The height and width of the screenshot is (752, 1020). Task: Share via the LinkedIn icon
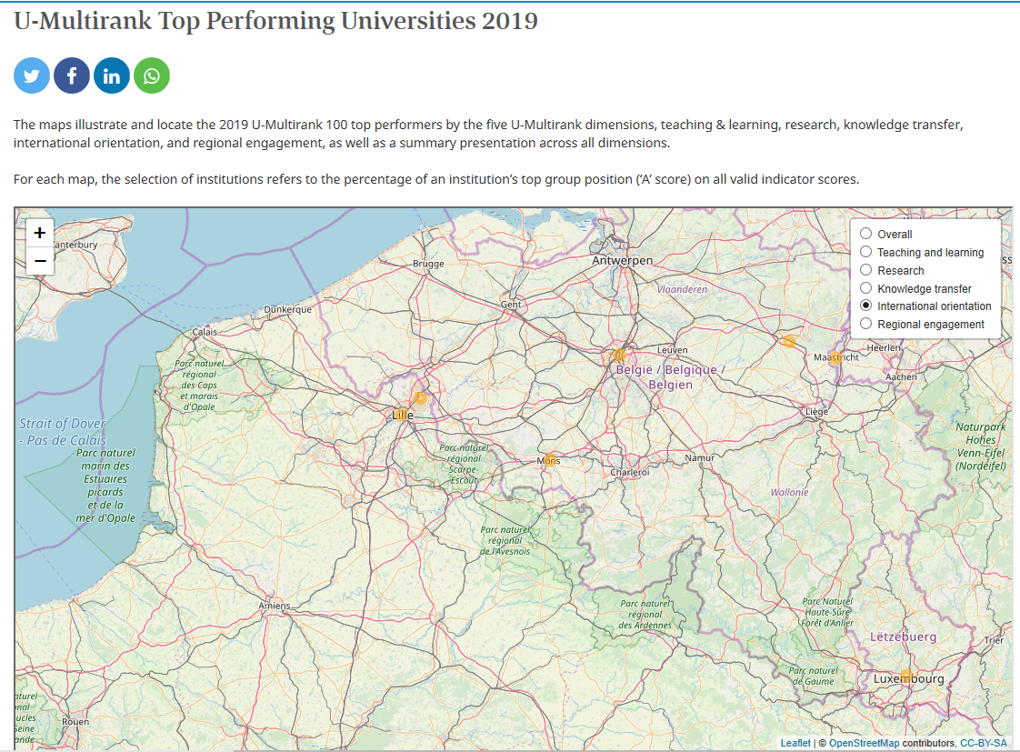(112, 76)
